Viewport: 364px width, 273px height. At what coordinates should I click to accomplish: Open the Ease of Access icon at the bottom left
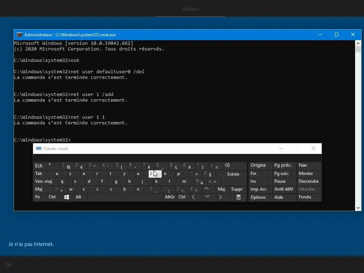9,264
